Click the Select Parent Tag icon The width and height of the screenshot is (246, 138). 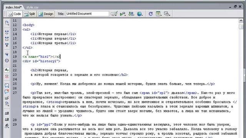(7, 54)
